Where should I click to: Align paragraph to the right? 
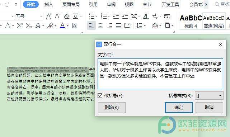tap(109, 26)
